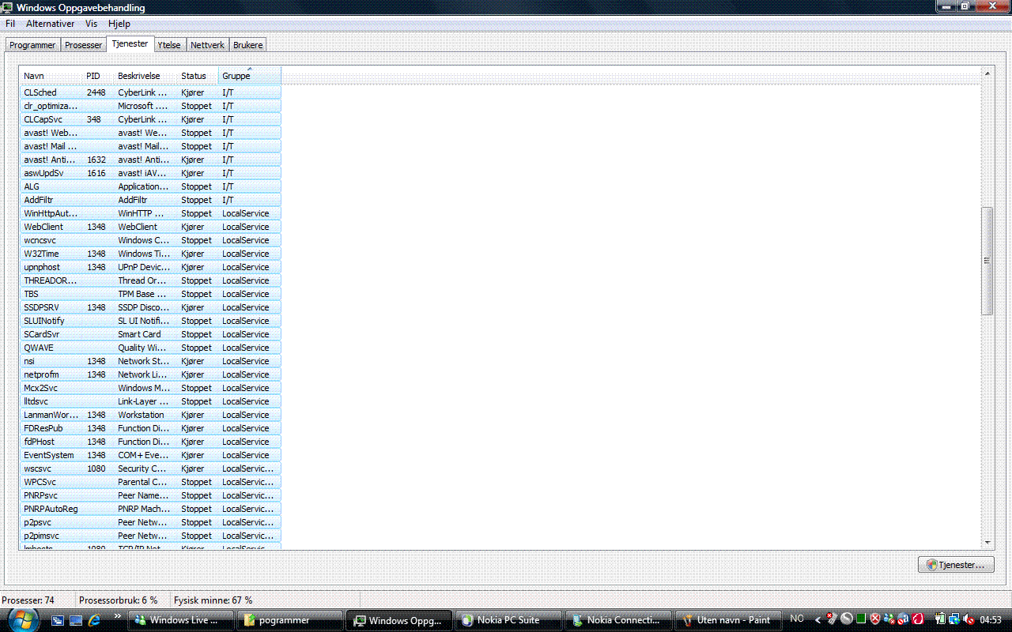Image resolution: width=1012 pixels, height=632 pixels.
Task: Click the vertical scrollbar thumb
Action: 987,261
